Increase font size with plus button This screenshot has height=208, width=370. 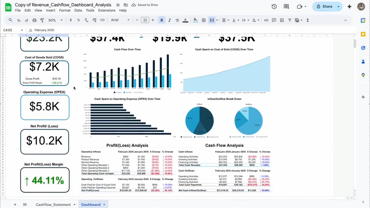coord(153,20)
